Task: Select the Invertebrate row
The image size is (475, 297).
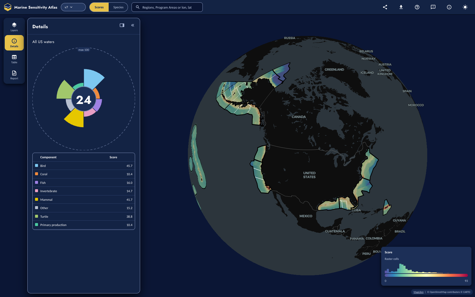Action: point(84,191)
